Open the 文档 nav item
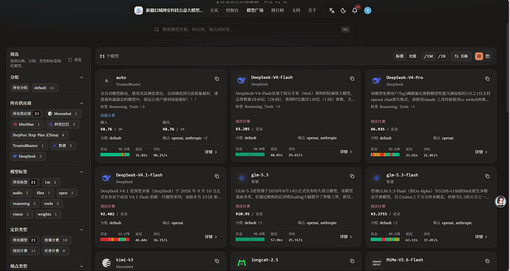 (x=296, y=10)
